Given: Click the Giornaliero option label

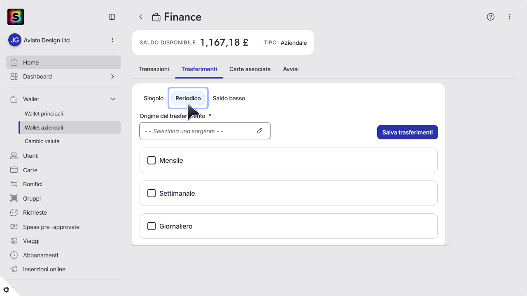Looking at the screenshot, I should coord(176,226).
